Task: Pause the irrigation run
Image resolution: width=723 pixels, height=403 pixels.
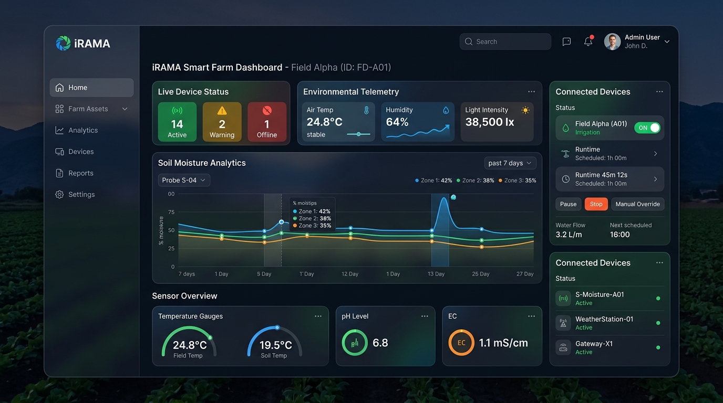Action: click(568, 204)
